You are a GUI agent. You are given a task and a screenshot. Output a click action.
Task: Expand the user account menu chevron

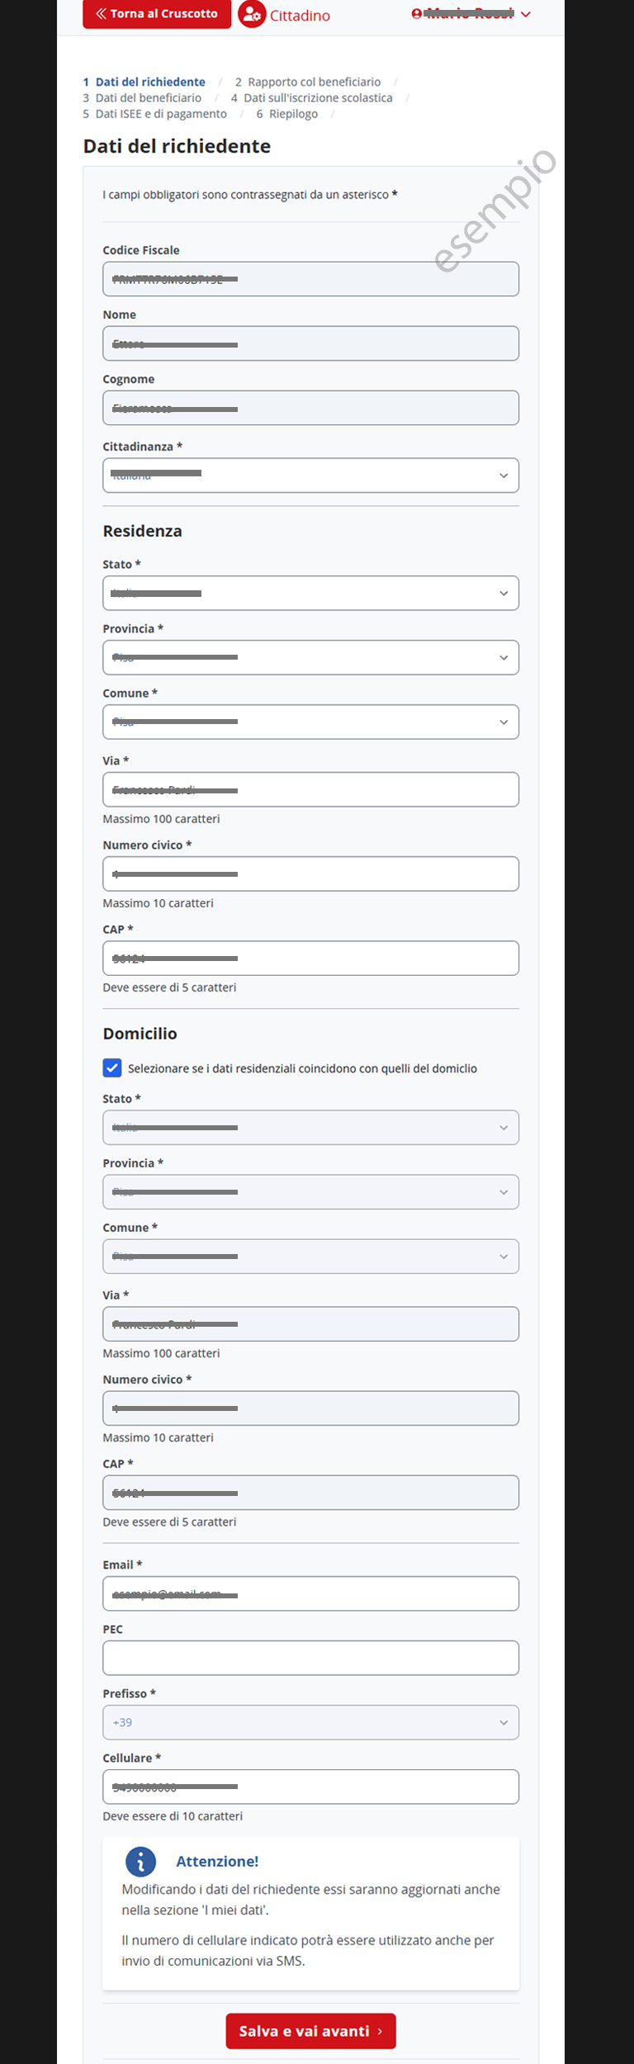point(526,14)
